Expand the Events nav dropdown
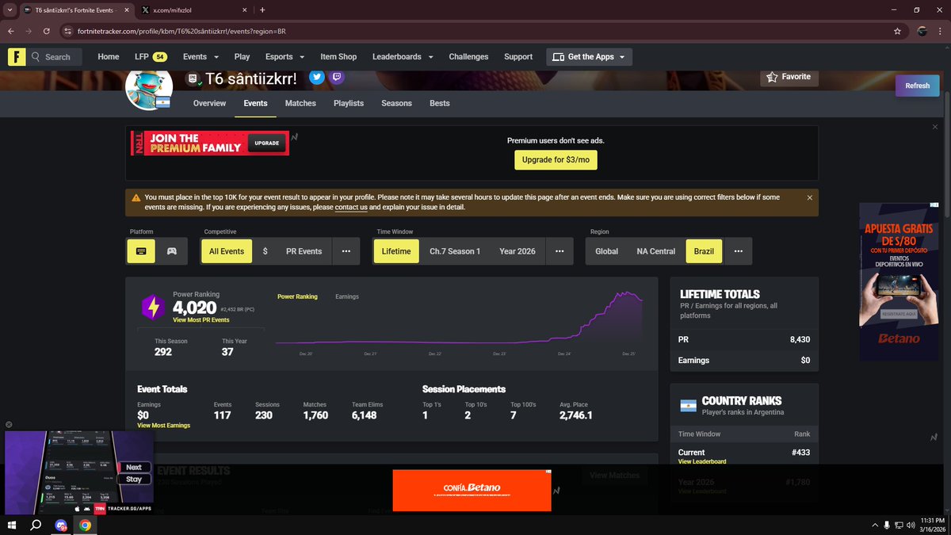The height and width of the screenshot is (535, 951). tap(201, 57)
